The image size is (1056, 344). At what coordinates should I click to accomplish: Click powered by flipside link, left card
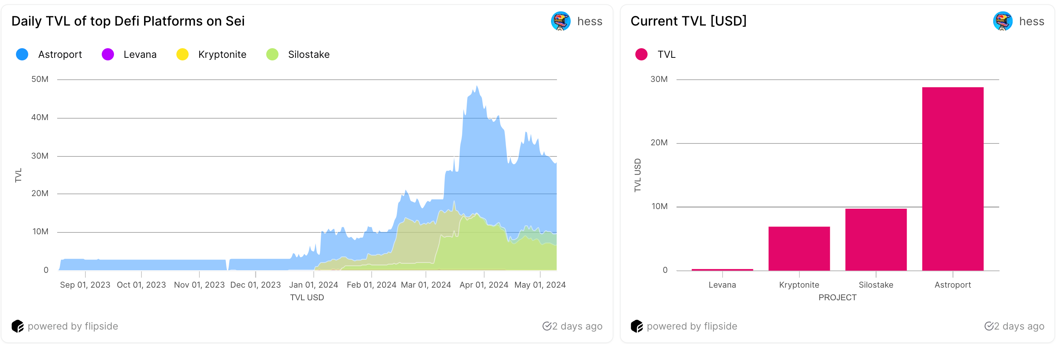[x=72, y=326]
